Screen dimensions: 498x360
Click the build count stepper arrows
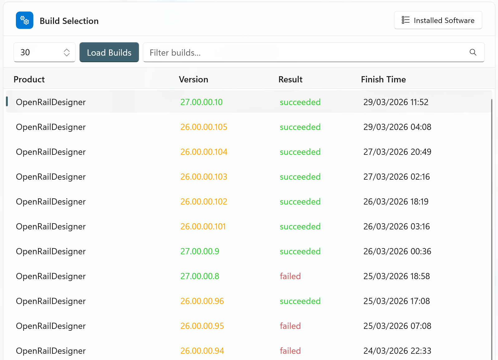pyautogui.click(x=67, y=52)
